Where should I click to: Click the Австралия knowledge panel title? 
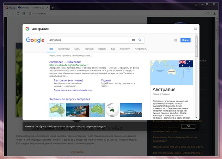[x=164, y=90]
